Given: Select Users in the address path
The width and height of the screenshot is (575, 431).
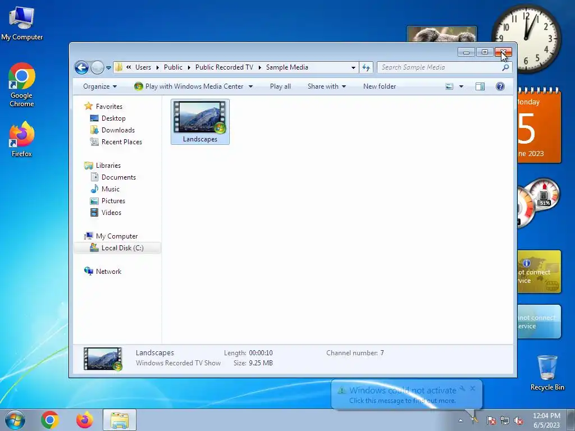Looking at the screenshot, I should coord(143,67).
